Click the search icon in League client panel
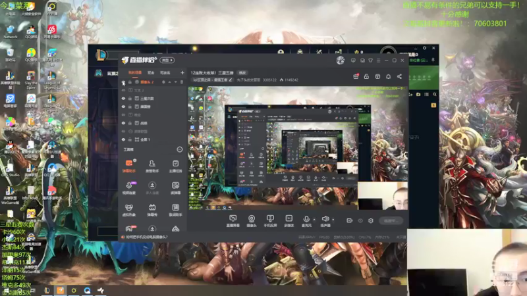 coord(435,95)
